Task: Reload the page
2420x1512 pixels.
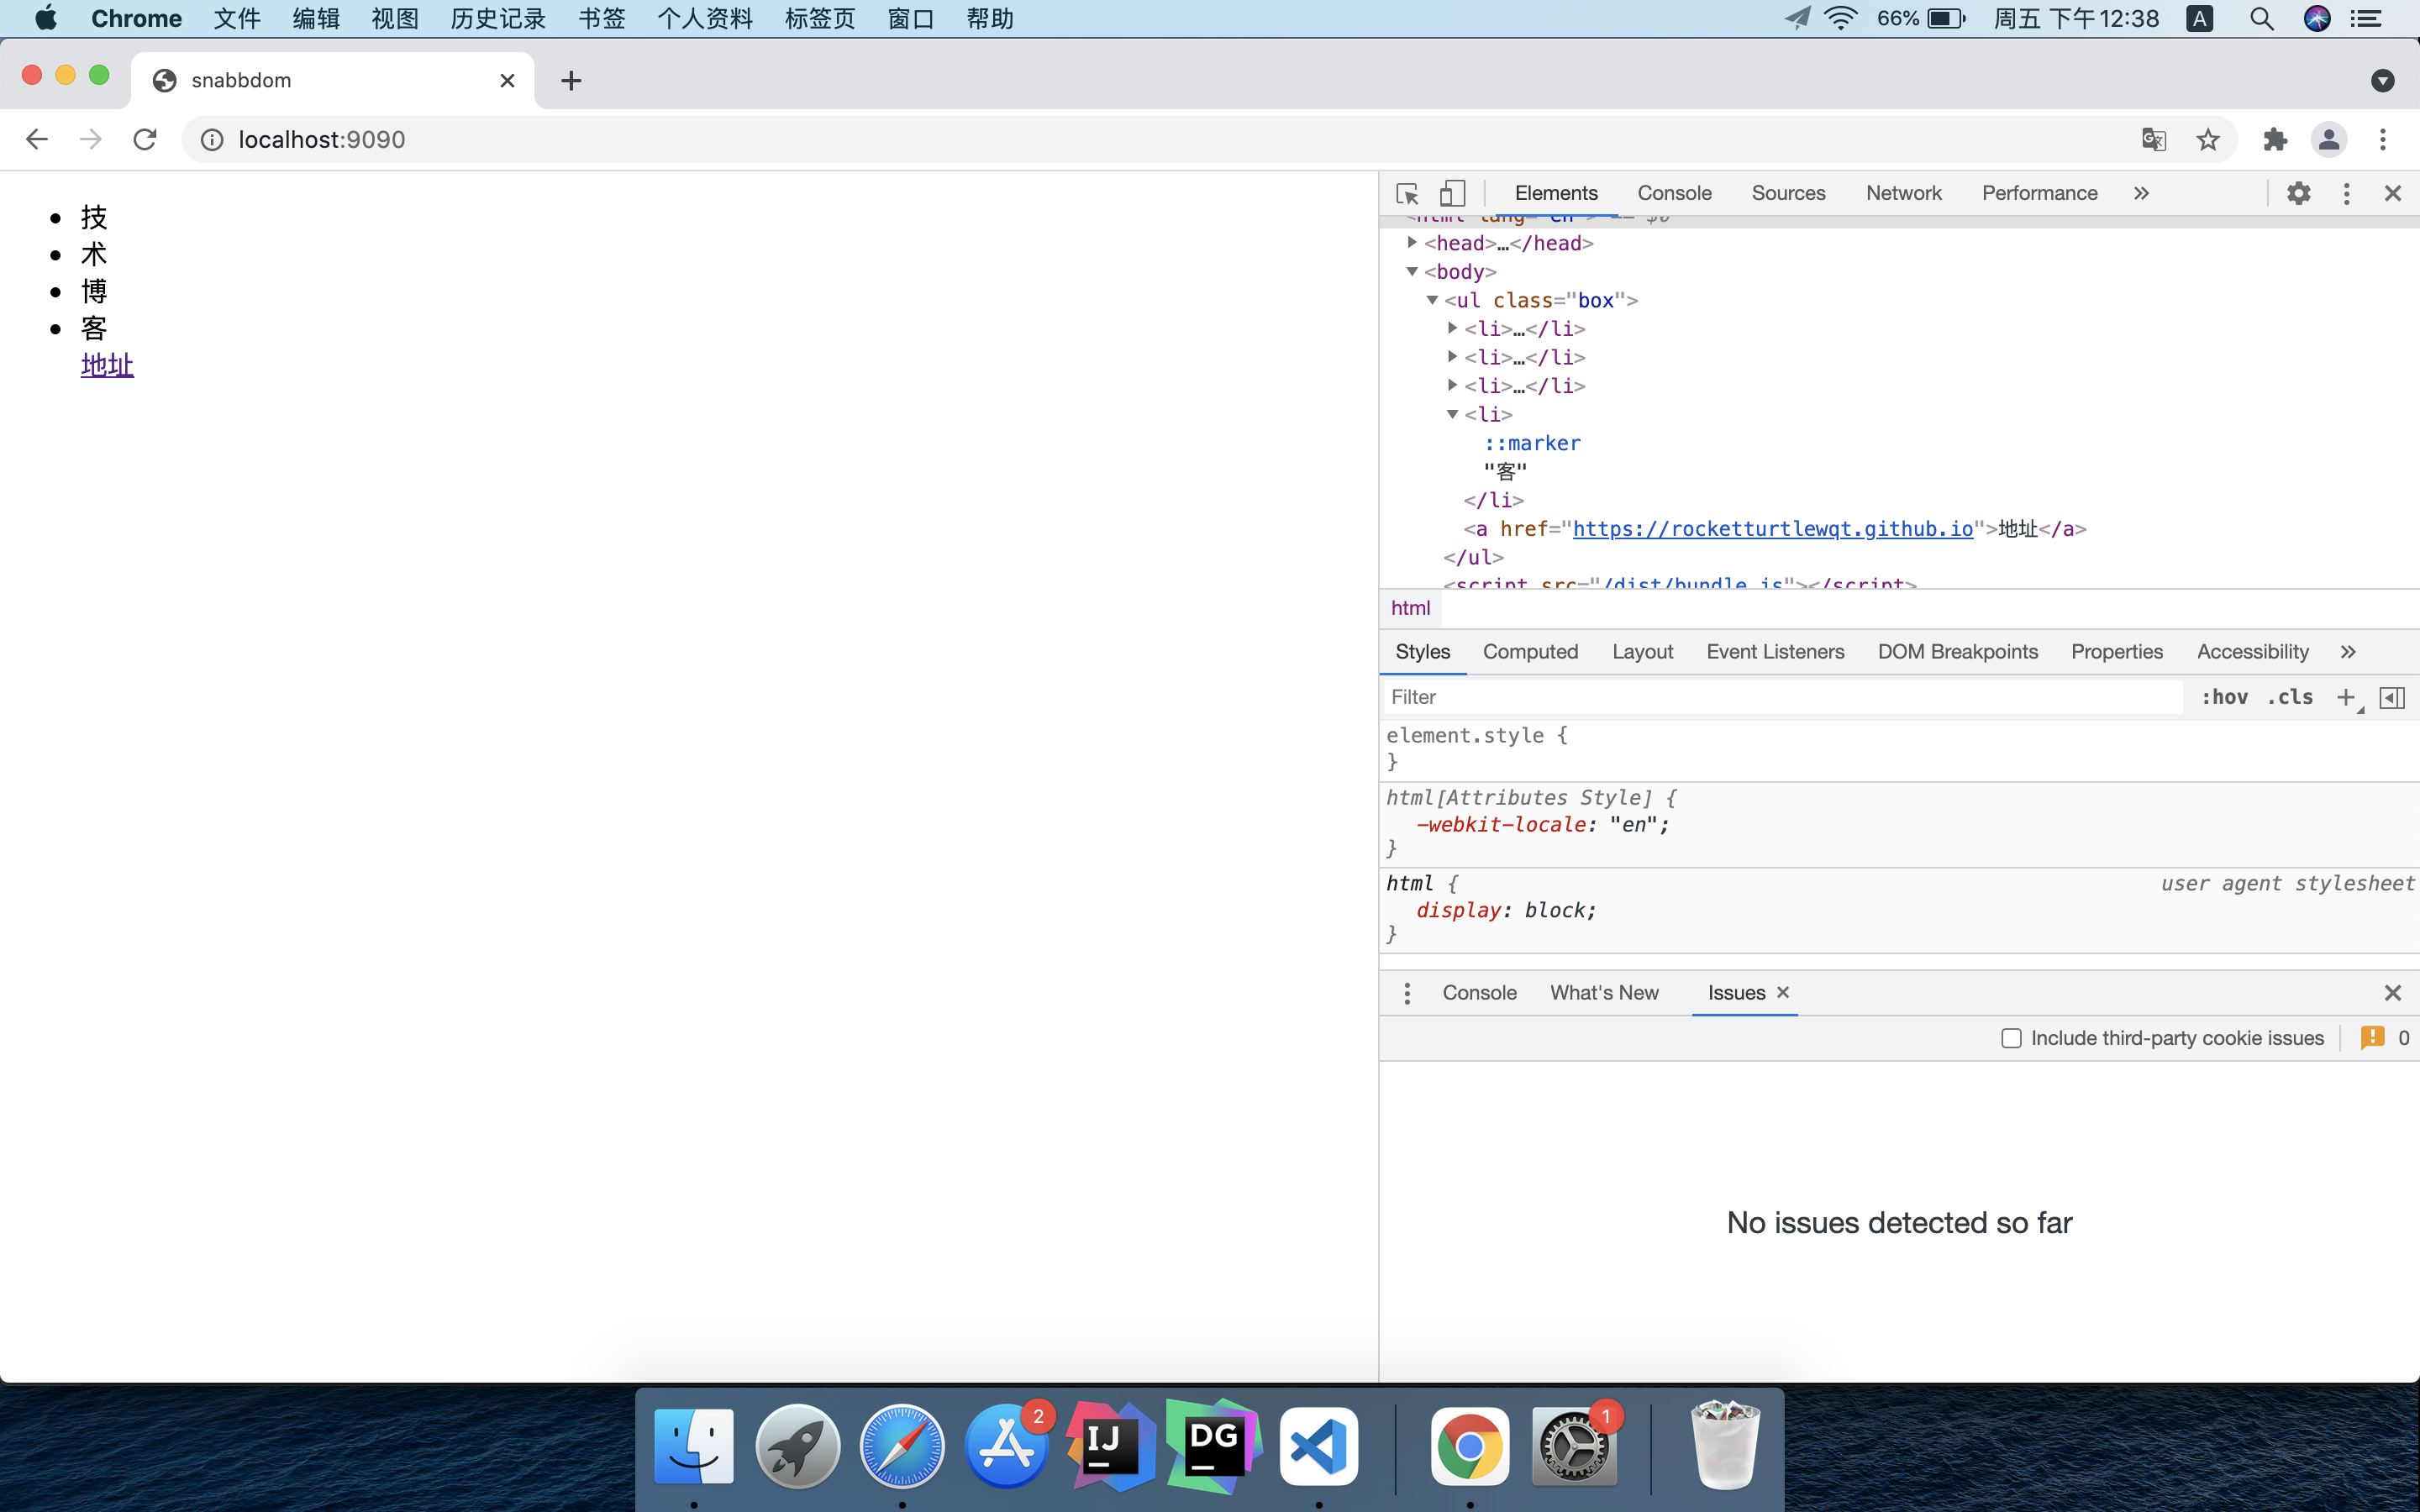Action: coord(145,139)
